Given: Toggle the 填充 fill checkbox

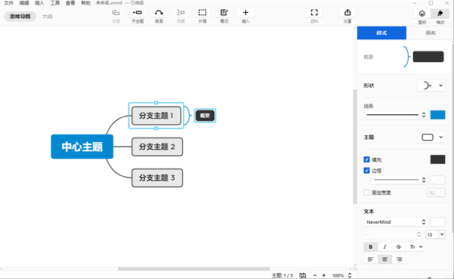Looking at the screenshot, I should pyautogui.click(x=366, y=160).
